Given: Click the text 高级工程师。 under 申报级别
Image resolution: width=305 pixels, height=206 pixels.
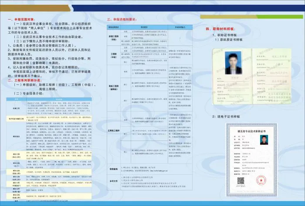Looking at the screenshot, I should 48,89.
